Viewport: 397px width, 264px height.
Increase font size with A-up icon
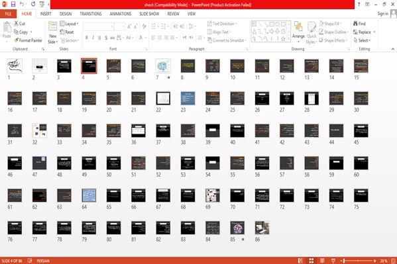129,26
